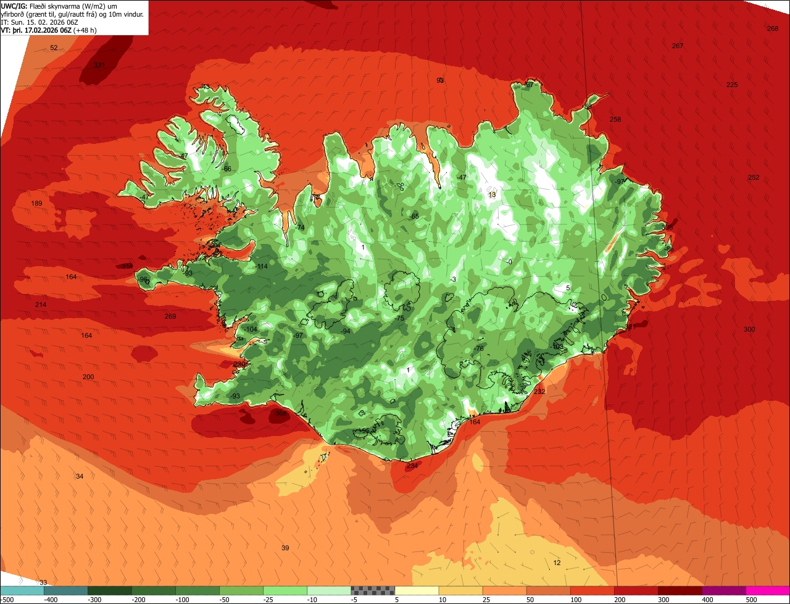The image size is (790, 604).
Task: Click the 200 flux value on the map
Action: coord(88,377)
